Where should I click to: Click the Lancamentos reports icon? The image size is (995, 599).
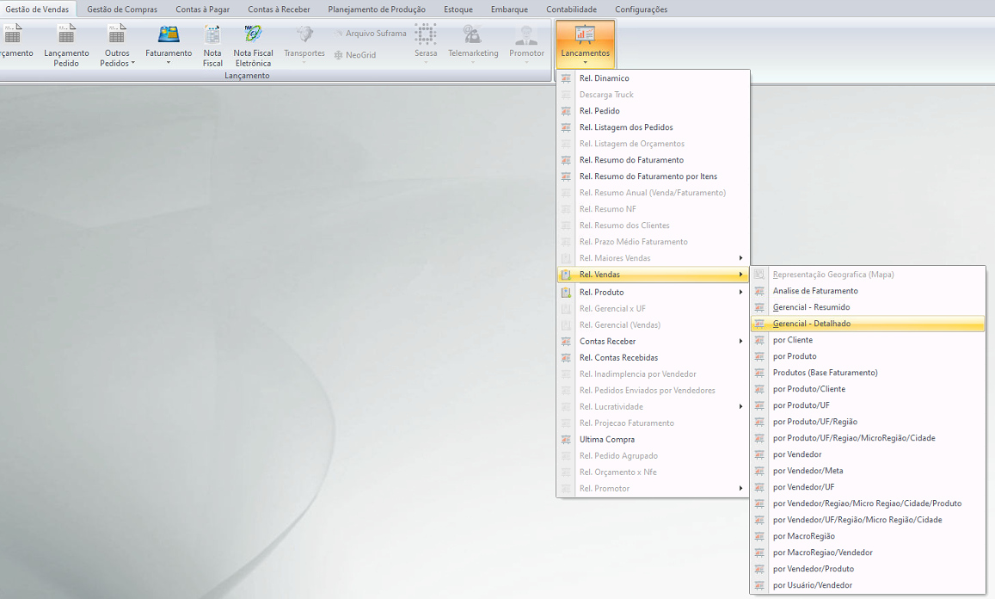[x=585, y=35]
